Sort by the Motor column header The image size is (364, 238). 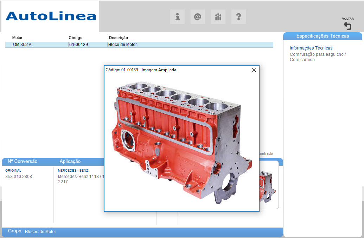[x=17, y=38]
